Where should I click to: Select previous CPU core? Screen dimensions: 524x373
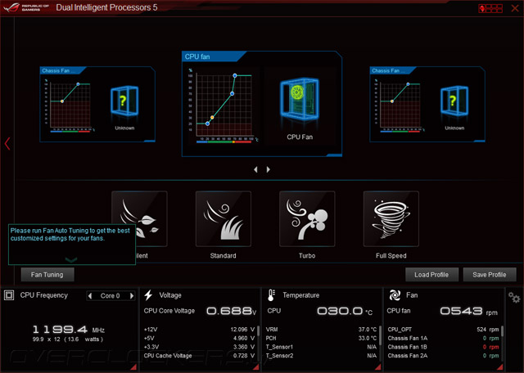(x=89, y=296)
